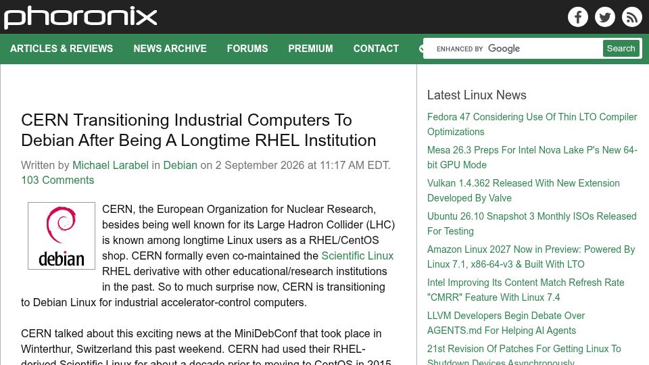
Task: Click the Debian logo thumbnail
Action: click(62, 236)
